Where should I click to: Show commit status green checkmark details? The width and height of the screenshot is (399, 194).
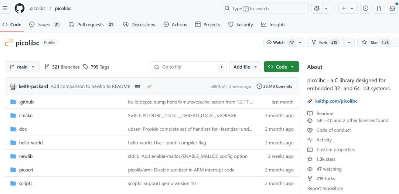[x=149, y=86]
